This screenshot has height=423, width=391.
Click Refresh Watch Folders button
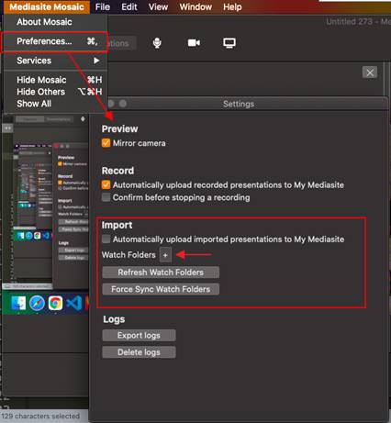coord(161,273)
